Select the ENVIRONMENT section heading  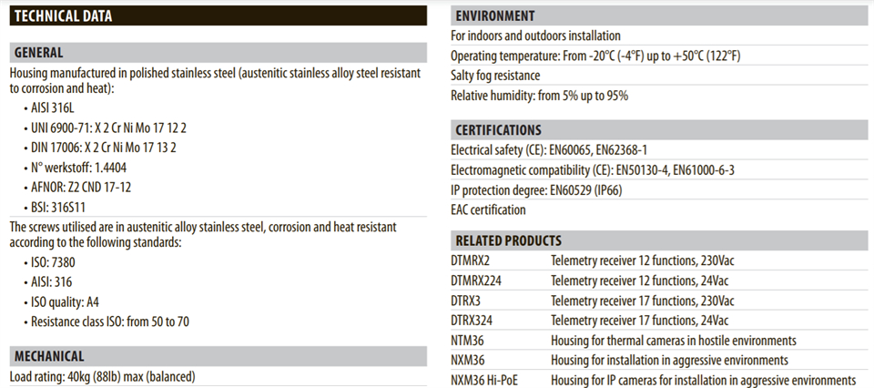click(x=494, y=16)
